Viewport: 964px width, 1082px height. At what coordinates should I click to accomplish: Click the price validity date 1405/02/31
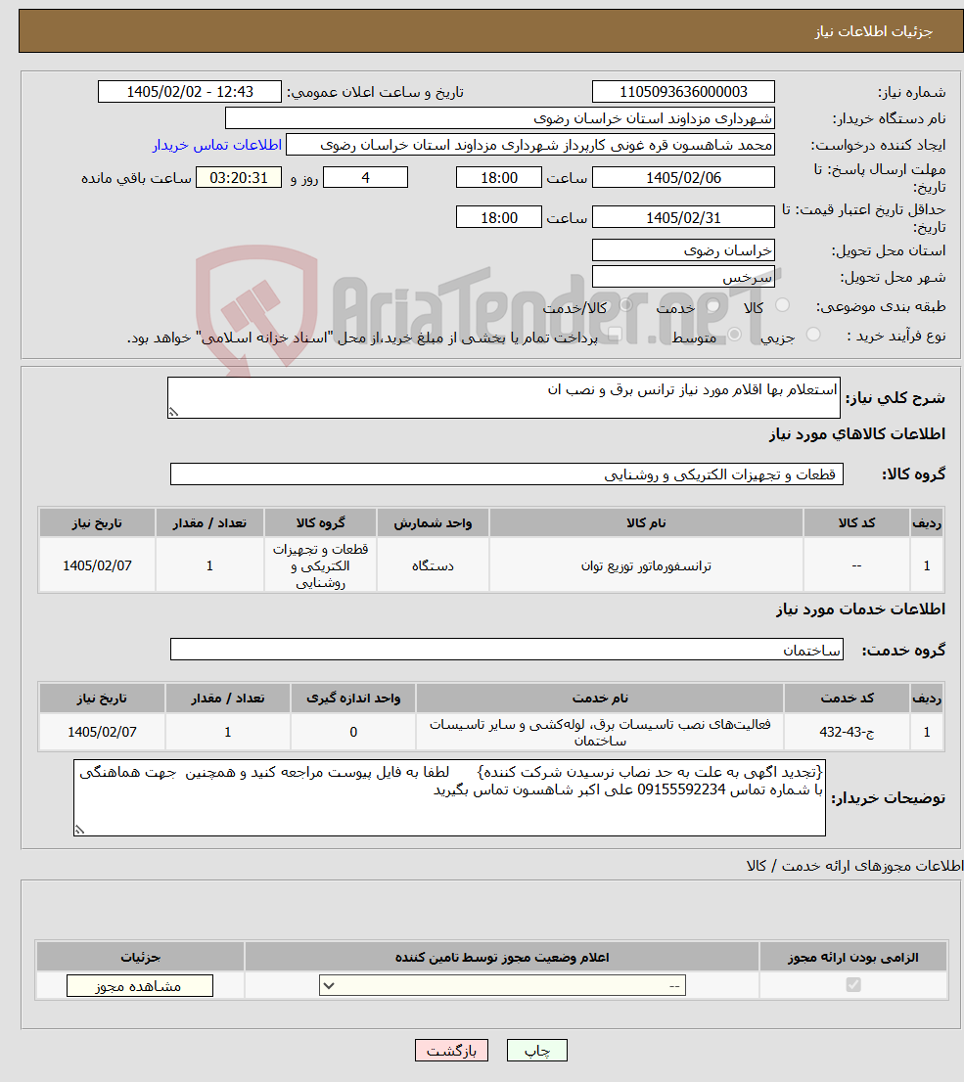[x=683, y=217]
